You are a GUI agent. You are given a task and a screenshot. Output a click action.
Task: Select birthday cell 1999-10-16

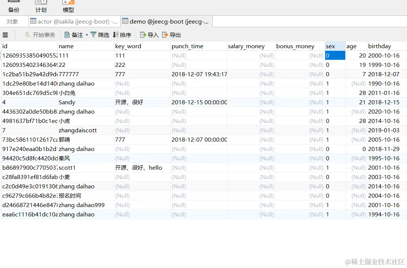coord(387,65)
